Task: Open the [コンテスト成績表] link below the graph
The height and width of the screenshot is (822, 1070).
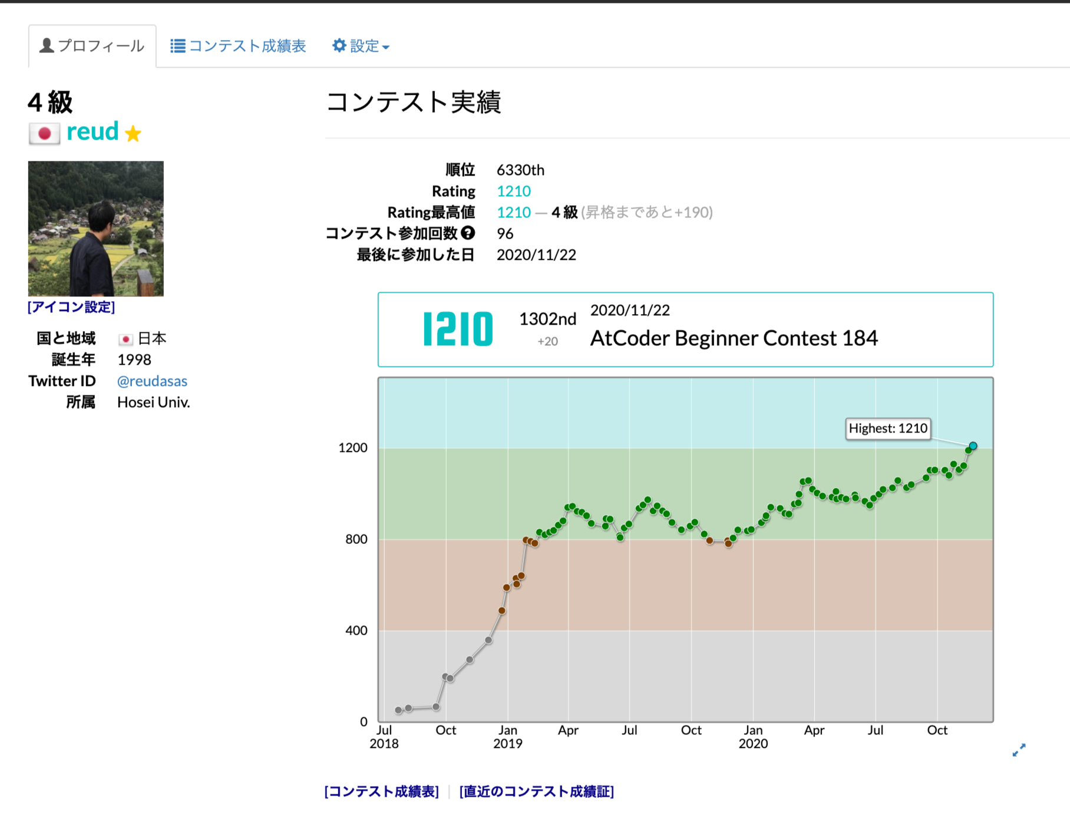Action: (x=382, y=791)
